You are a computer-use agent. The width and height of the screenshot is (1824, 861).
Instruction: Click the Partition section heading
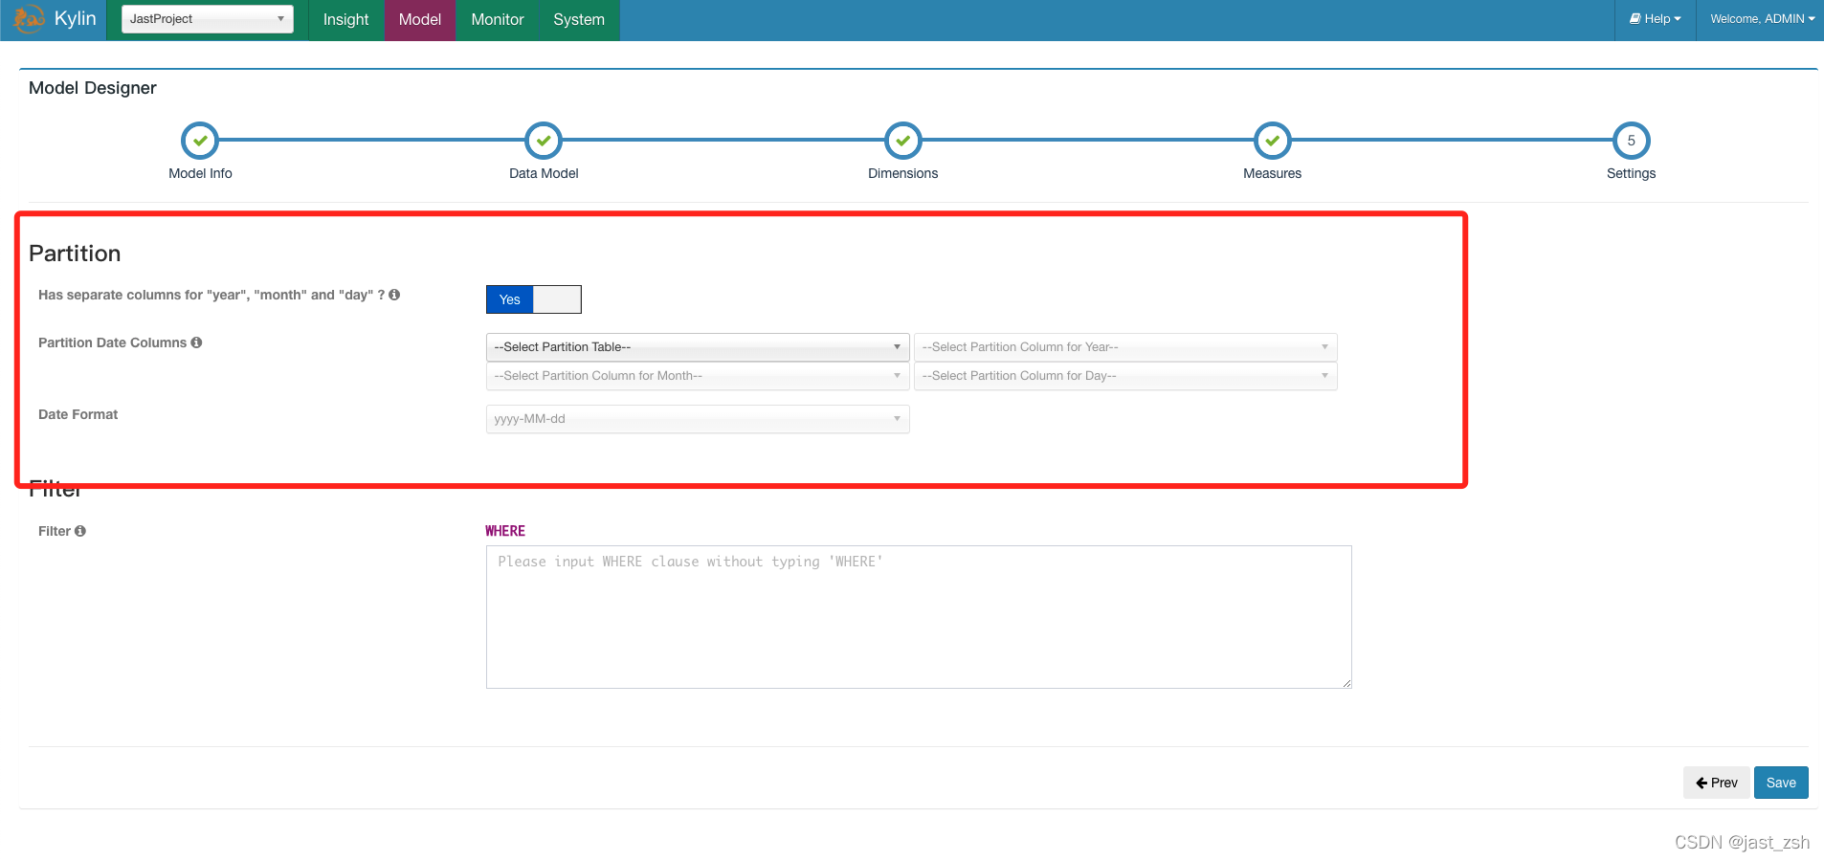click(75, 254)
